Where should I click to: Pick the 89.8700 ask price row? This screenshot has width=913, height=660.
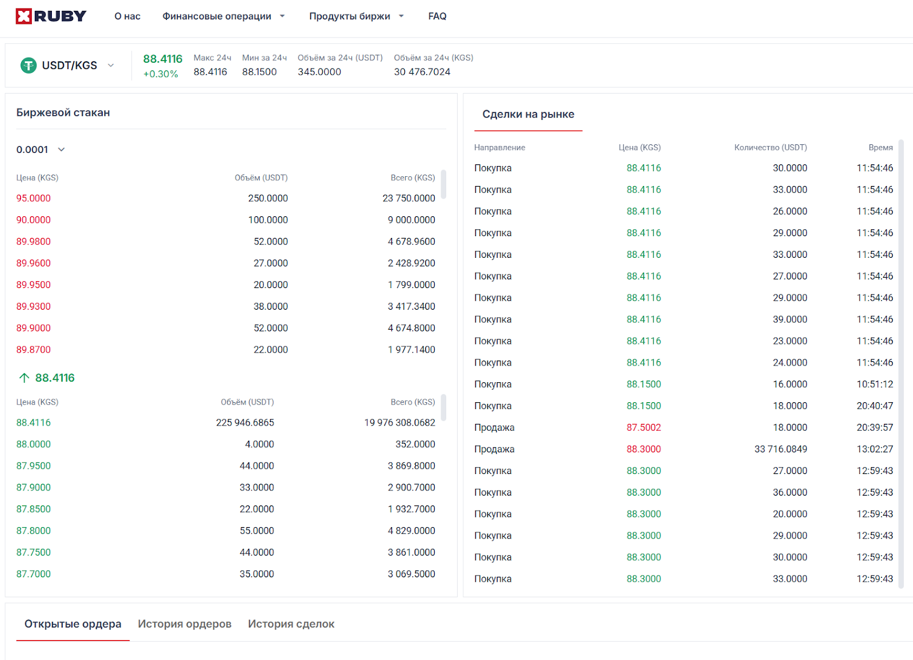[34, 350]
